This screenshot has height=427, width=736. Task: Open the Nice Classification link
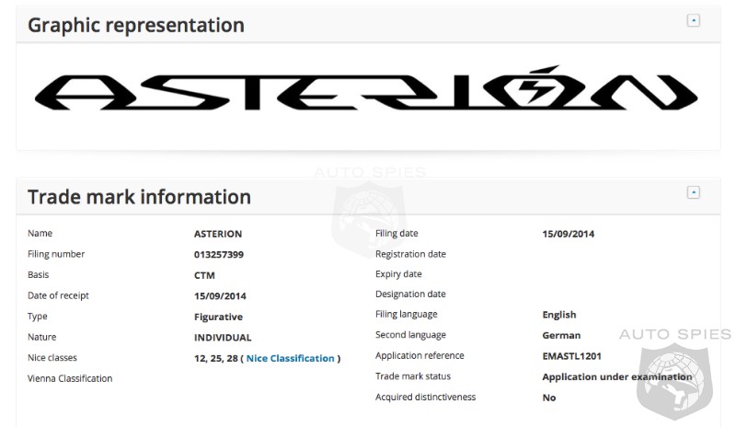click(290, 358)
